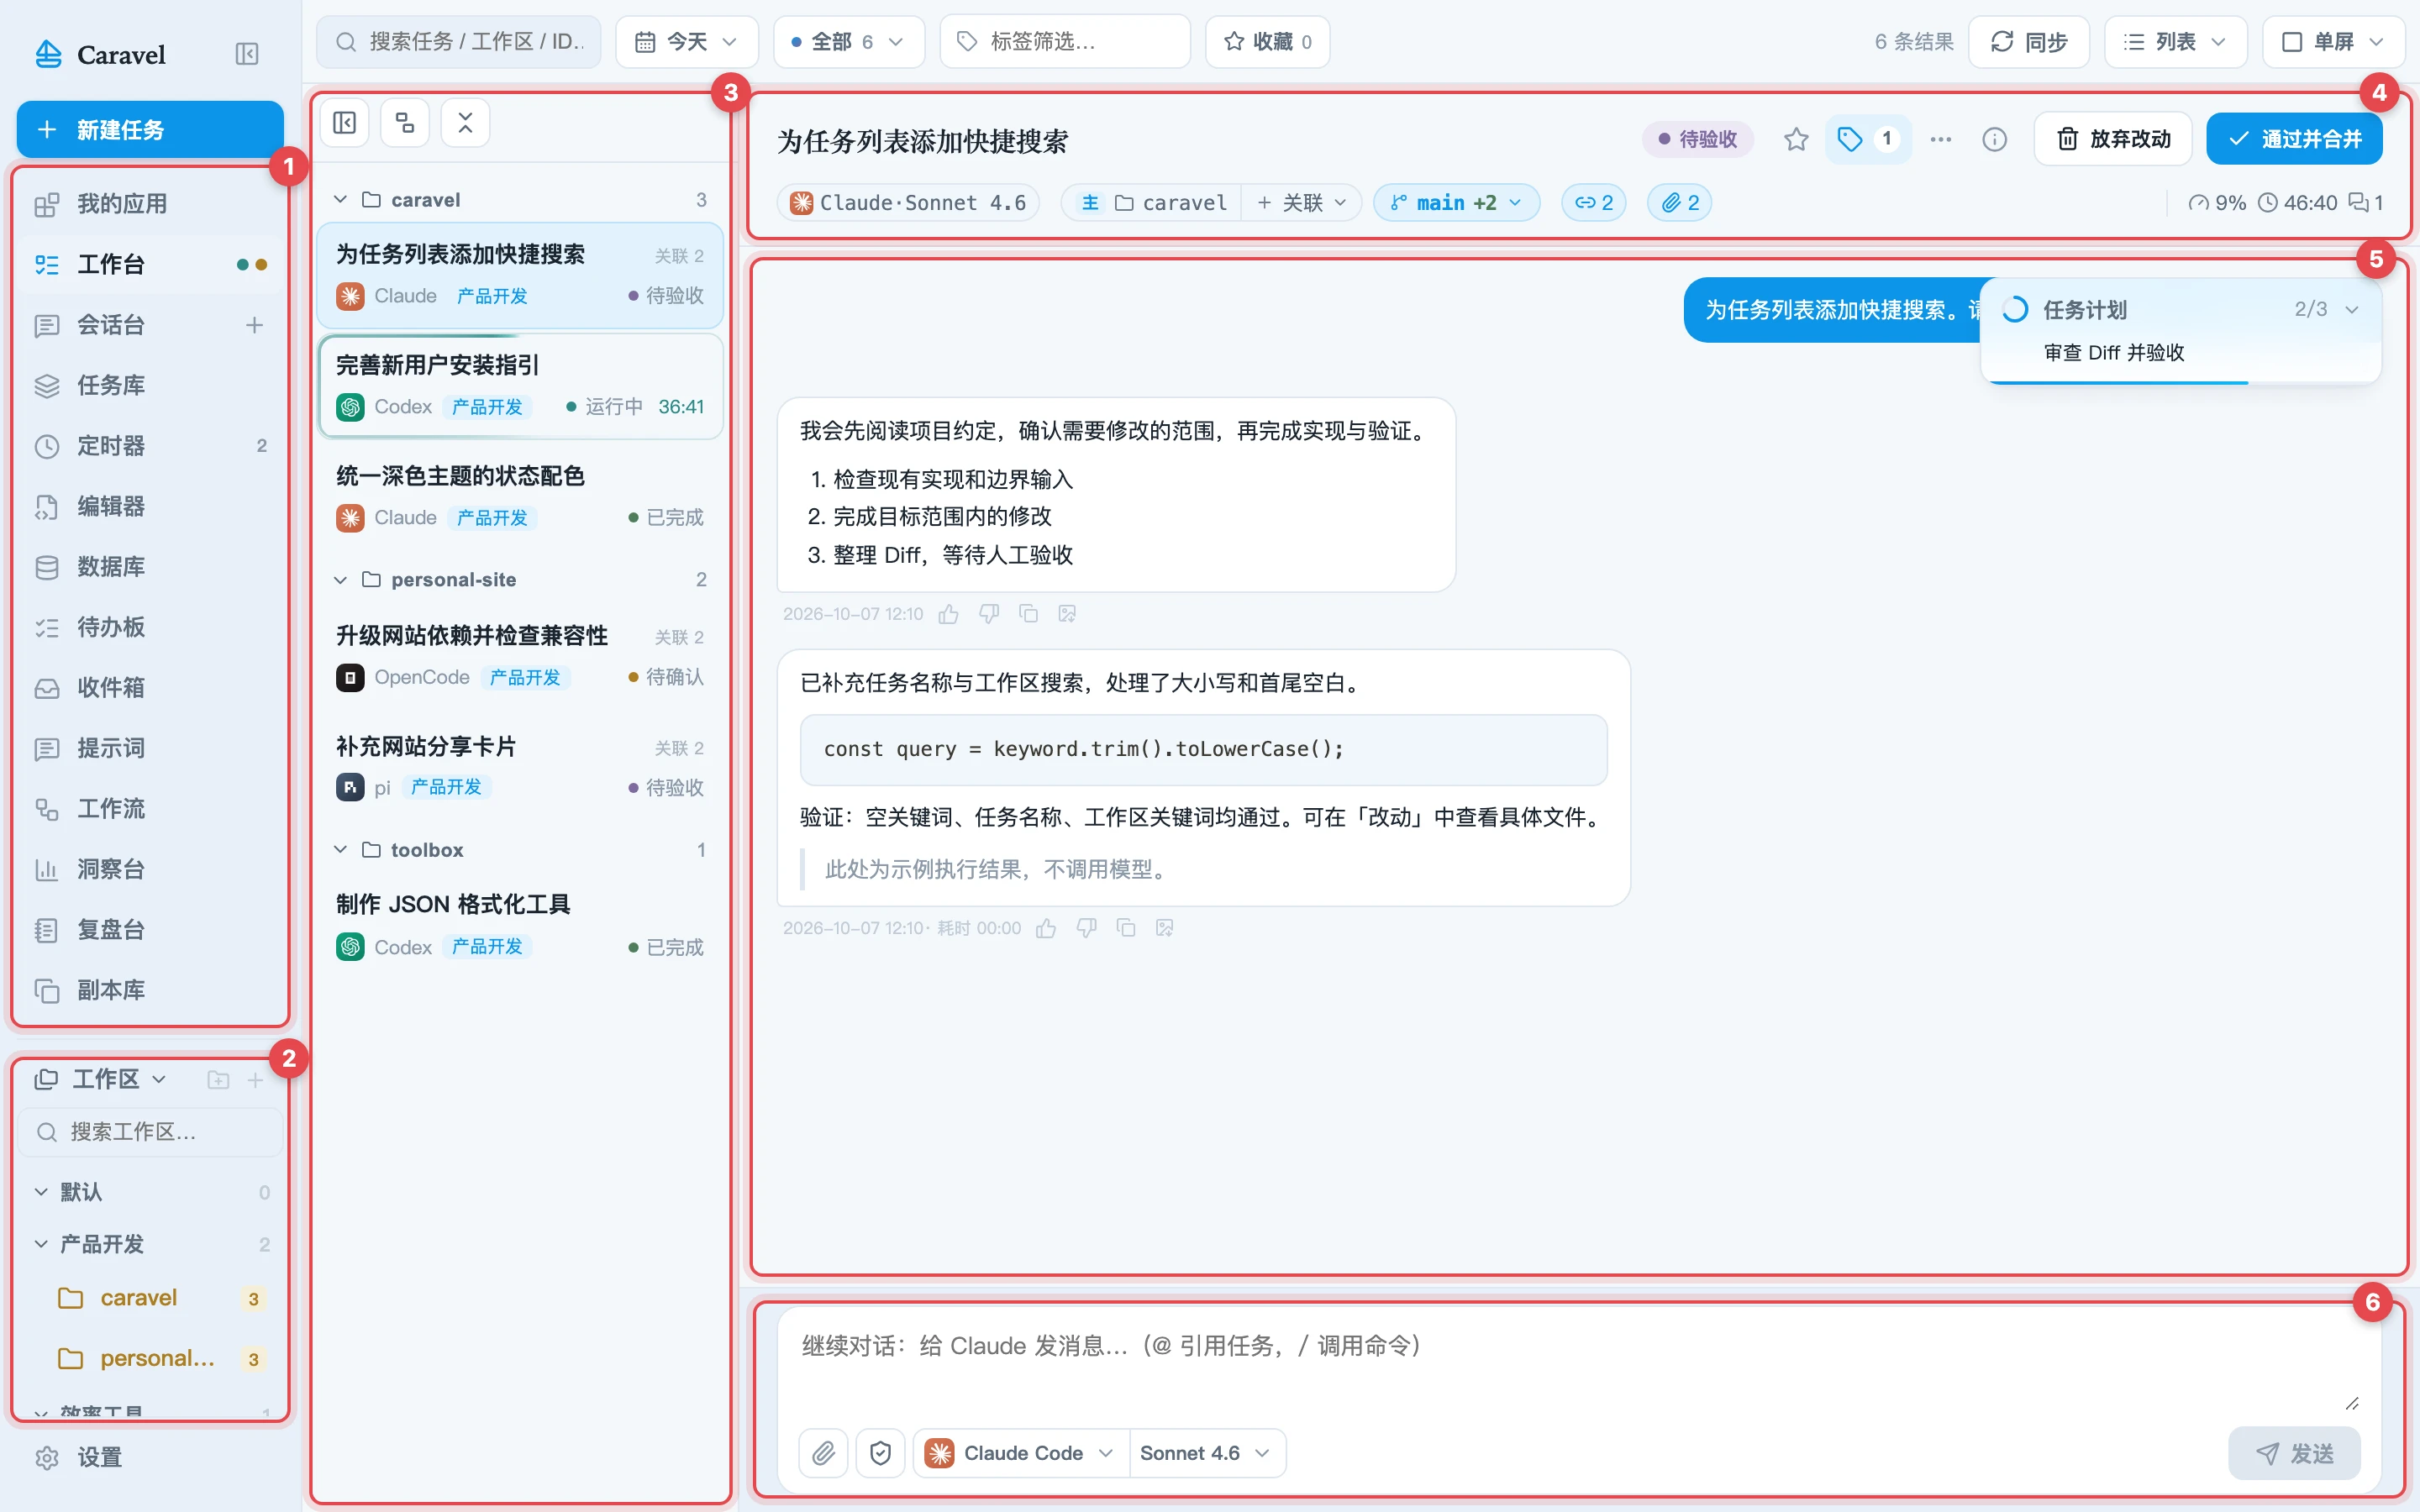Viewport: 2420px width, 1512px height.
Task: Open the 洞察台 section
Action: click(x=150, y=869)
